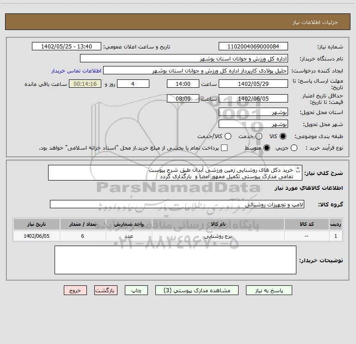Click the need date cell 1402/06/05

pyautogui.click(x=37, y=236)
